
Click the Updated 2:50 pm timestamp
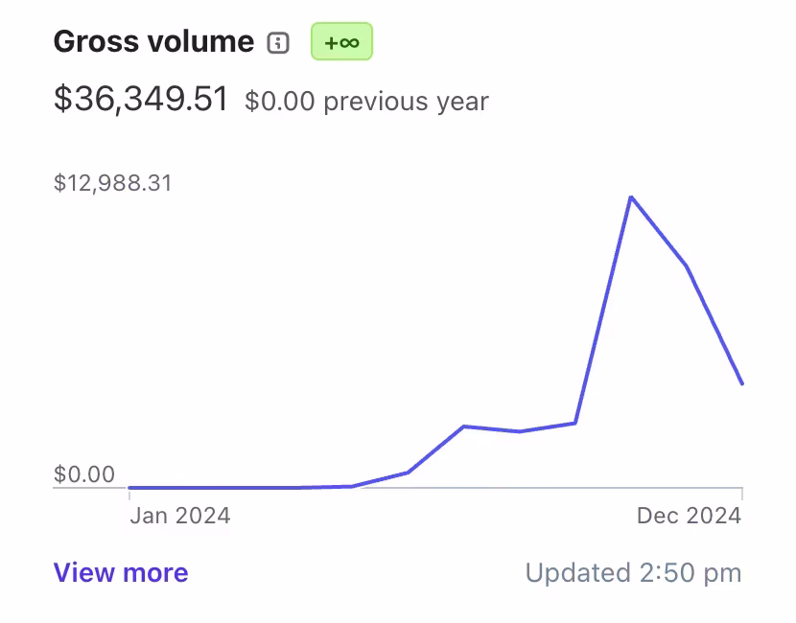pos(633,573)
